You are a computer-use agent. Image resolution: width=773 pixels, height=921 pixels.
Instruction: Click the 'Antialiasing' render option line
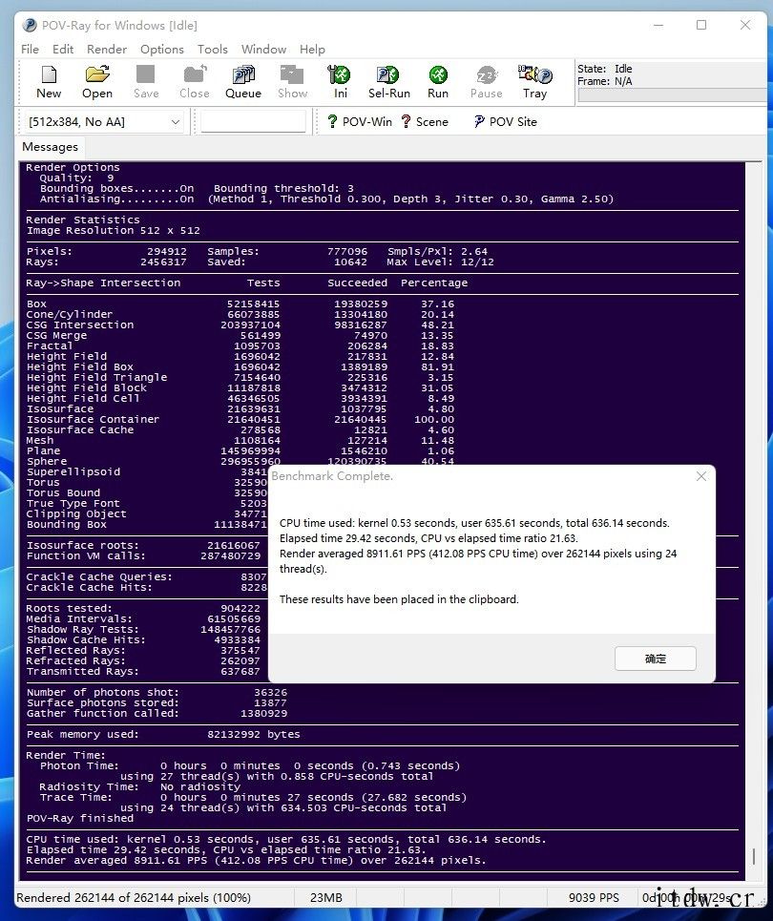tap(326, 199)
